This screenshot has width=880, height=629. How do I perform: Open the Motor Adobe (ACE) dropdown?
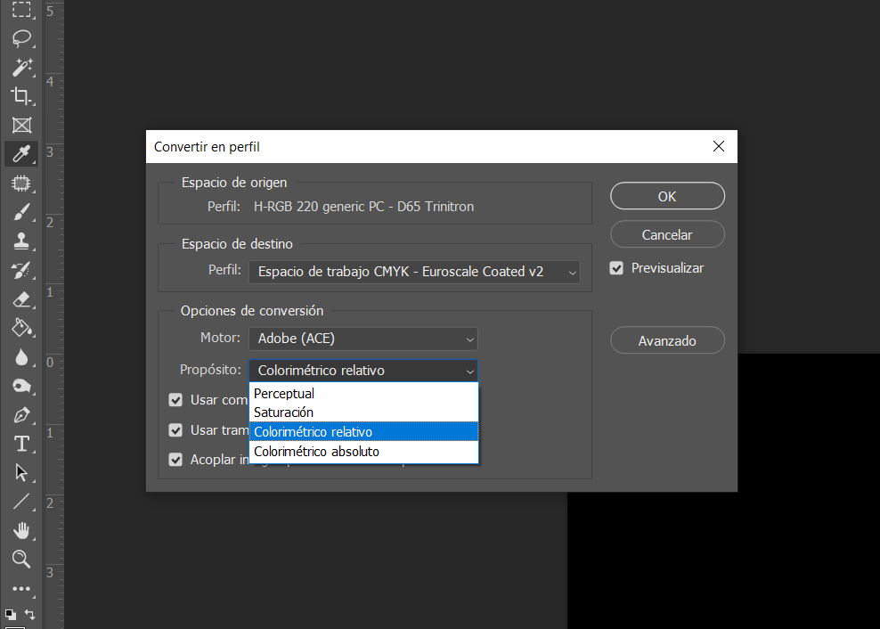[363, 339]
